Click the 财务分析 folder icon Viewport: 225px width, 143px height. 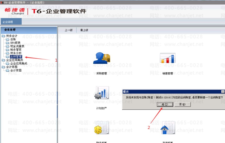[8, 53]
